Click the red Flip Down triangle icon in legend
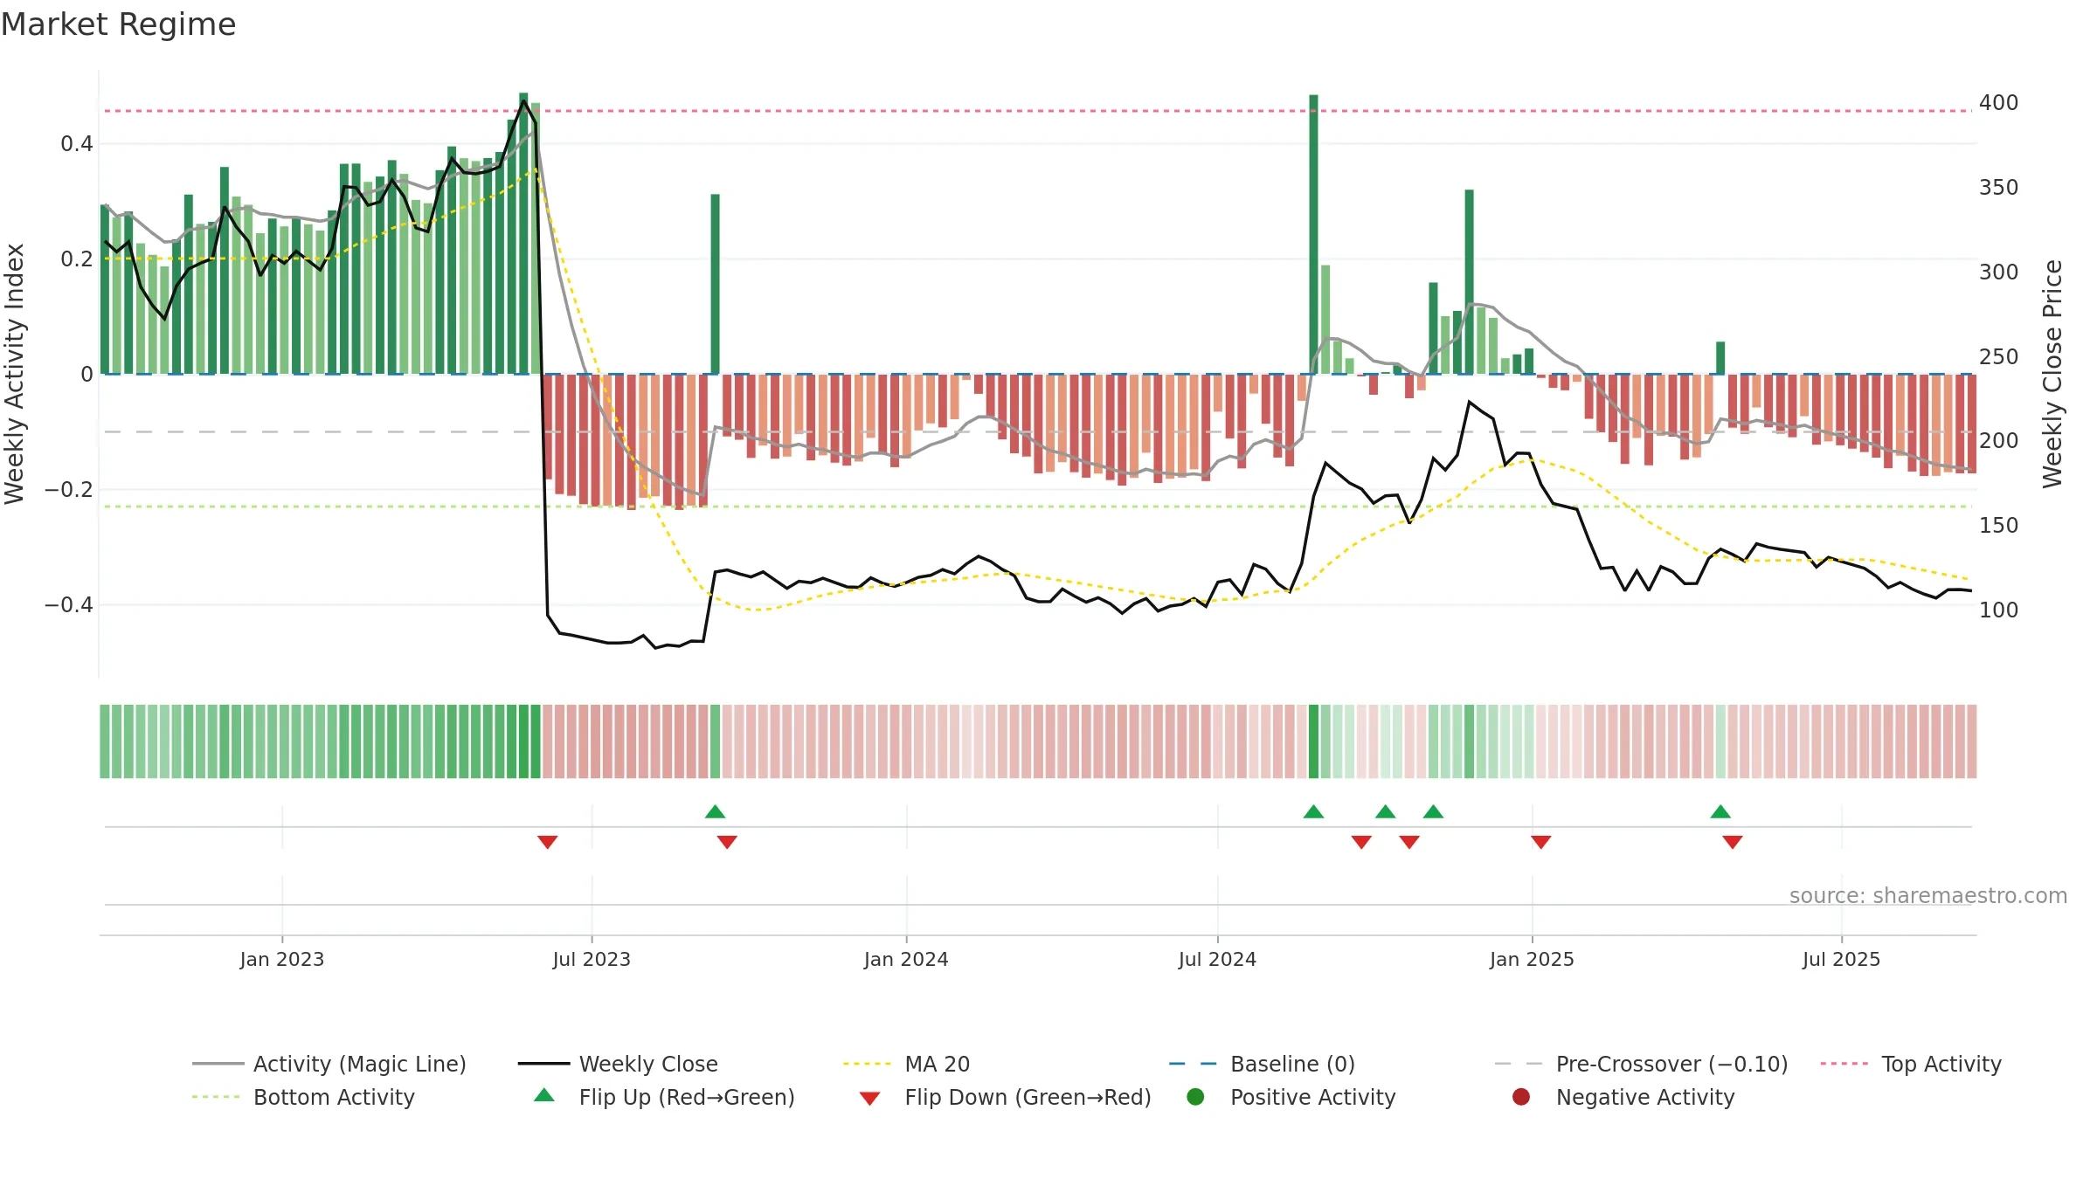2097x1179 pixels. click(x=869, y=1099)
